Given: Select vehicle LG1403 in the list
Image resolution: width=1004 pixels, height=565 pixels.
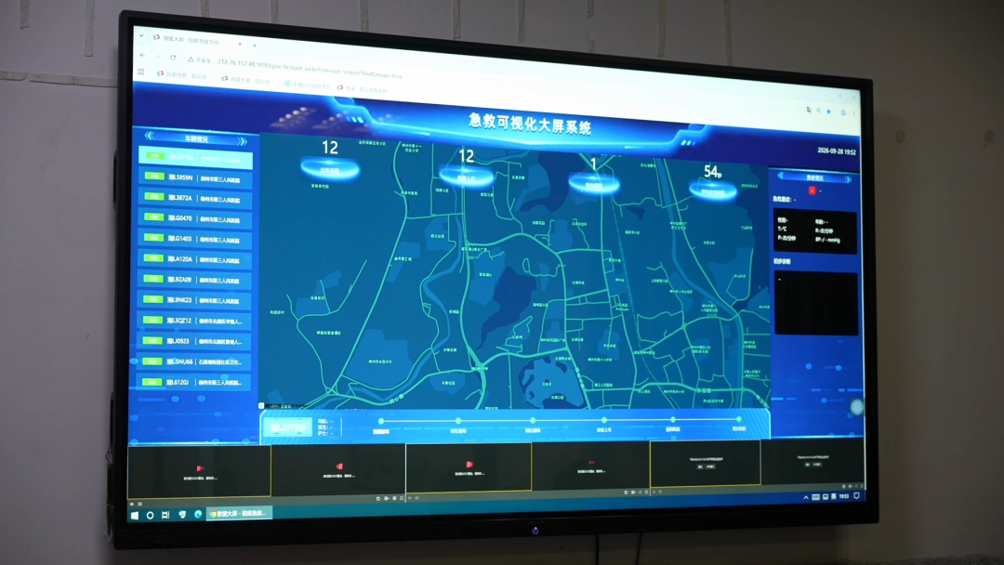Looking at the screenshot, I should pyautogui.click(x=195, y=239).
